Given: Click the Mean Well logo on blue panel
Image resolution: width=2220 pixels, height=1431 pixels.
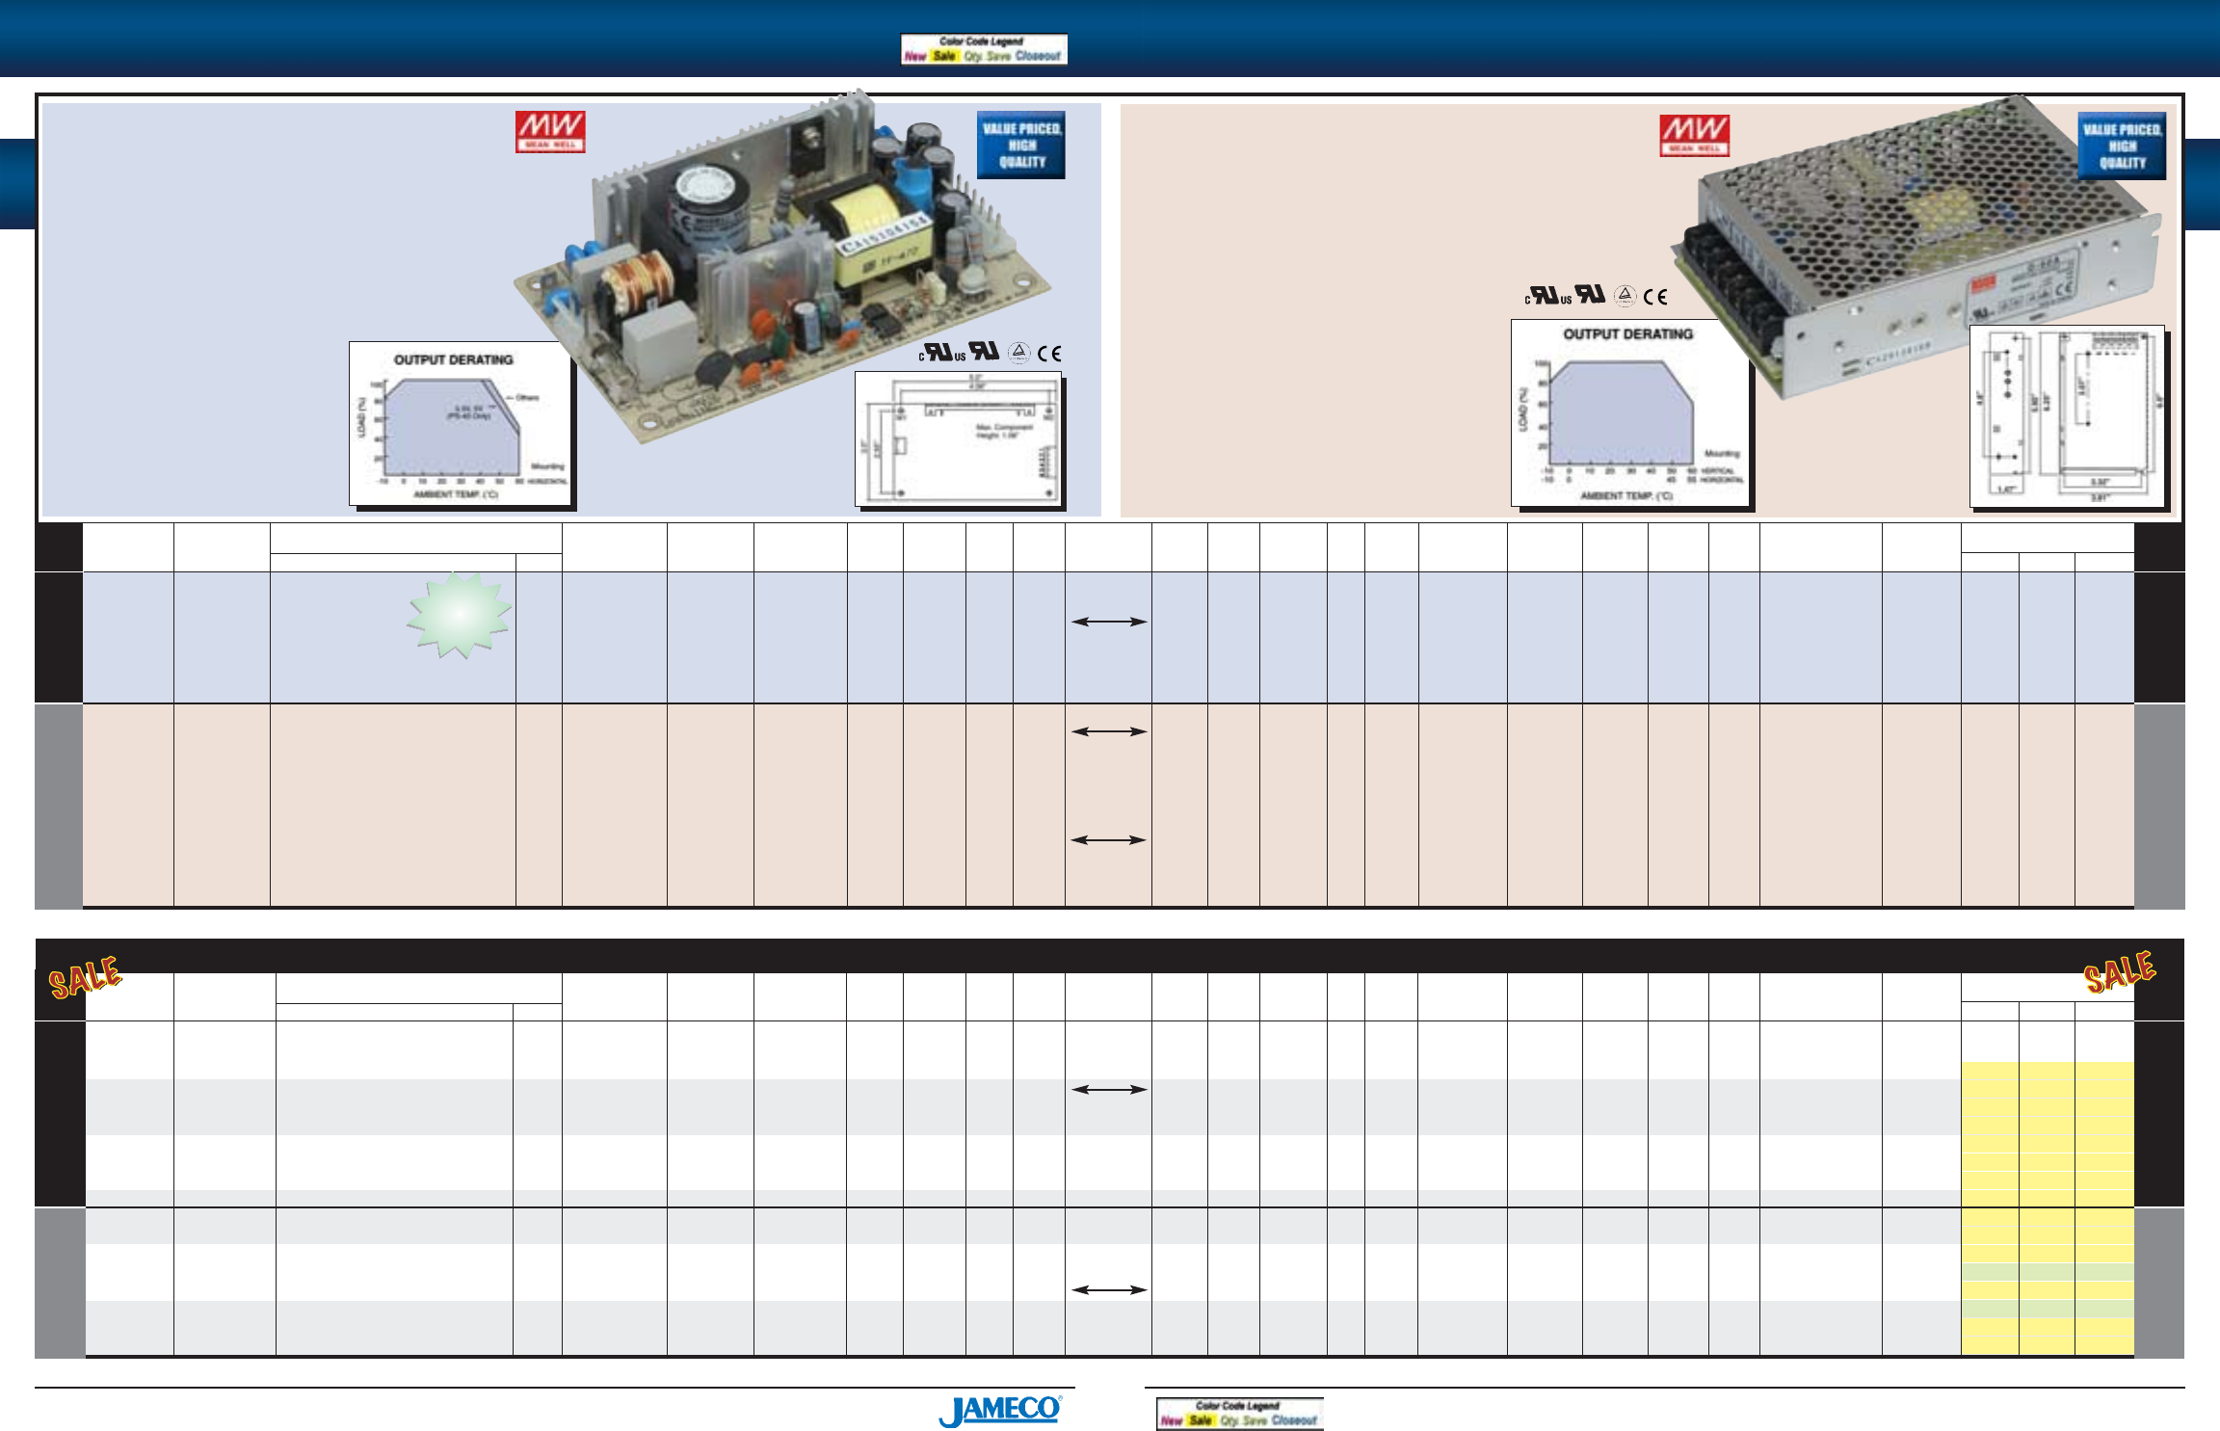Looking at the screenshot, I should pos(550,132).
